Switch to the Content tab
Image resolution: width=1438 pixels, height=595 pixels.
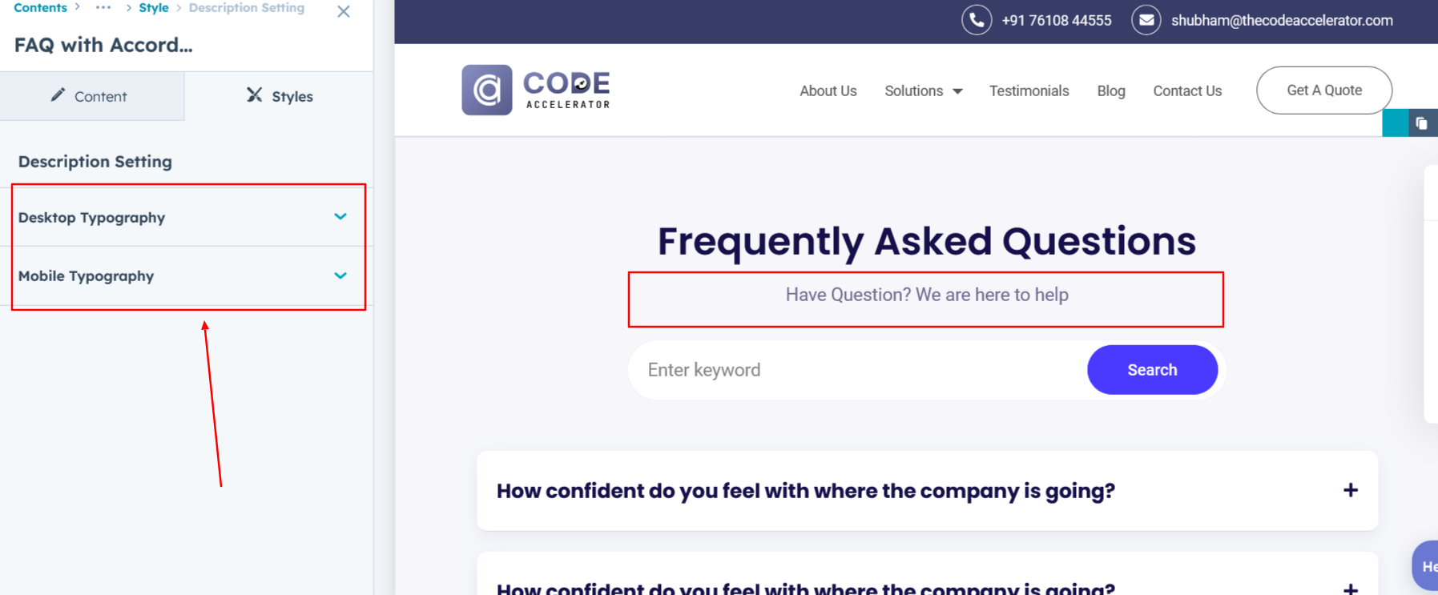point(90,96)
